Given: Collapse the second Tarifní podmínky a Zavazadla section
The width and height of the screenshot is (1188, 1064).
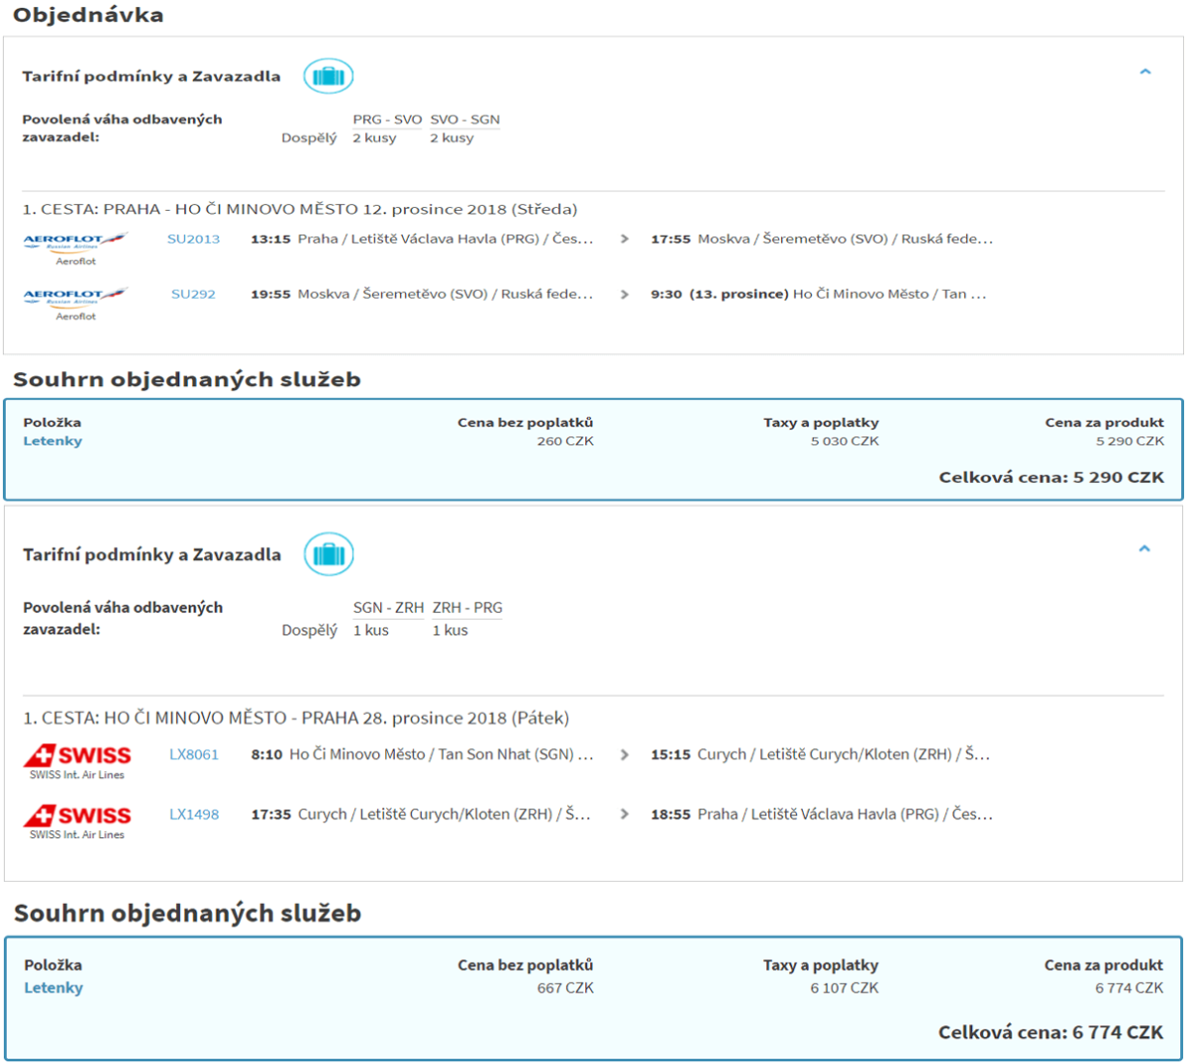Looking at the screenshot, I should (x=1144, y=549).
